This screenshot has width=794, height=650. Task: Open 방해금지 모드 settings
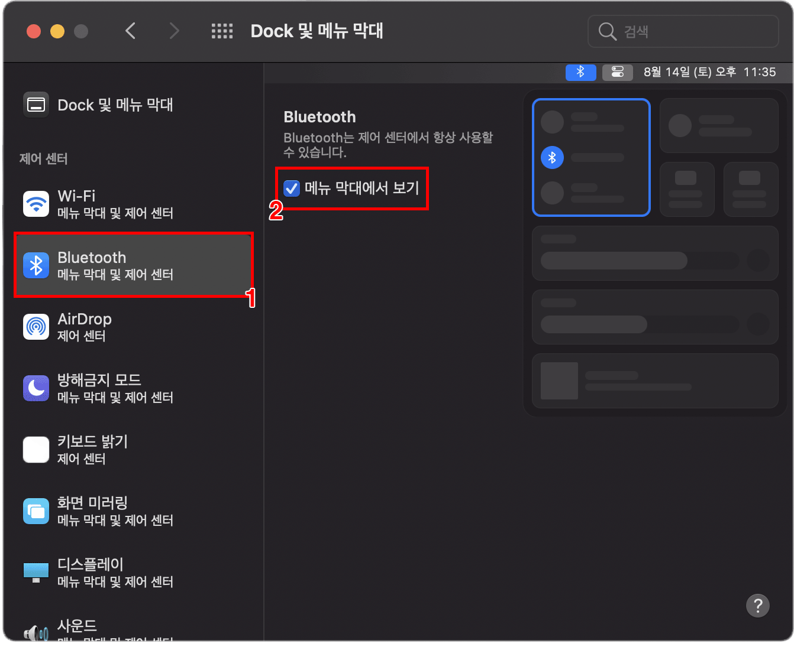(x=134, y=388)
